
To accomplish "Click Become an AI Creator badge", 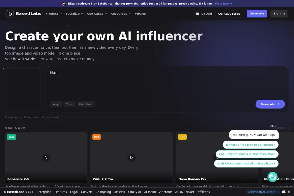I will coord(263,192).
